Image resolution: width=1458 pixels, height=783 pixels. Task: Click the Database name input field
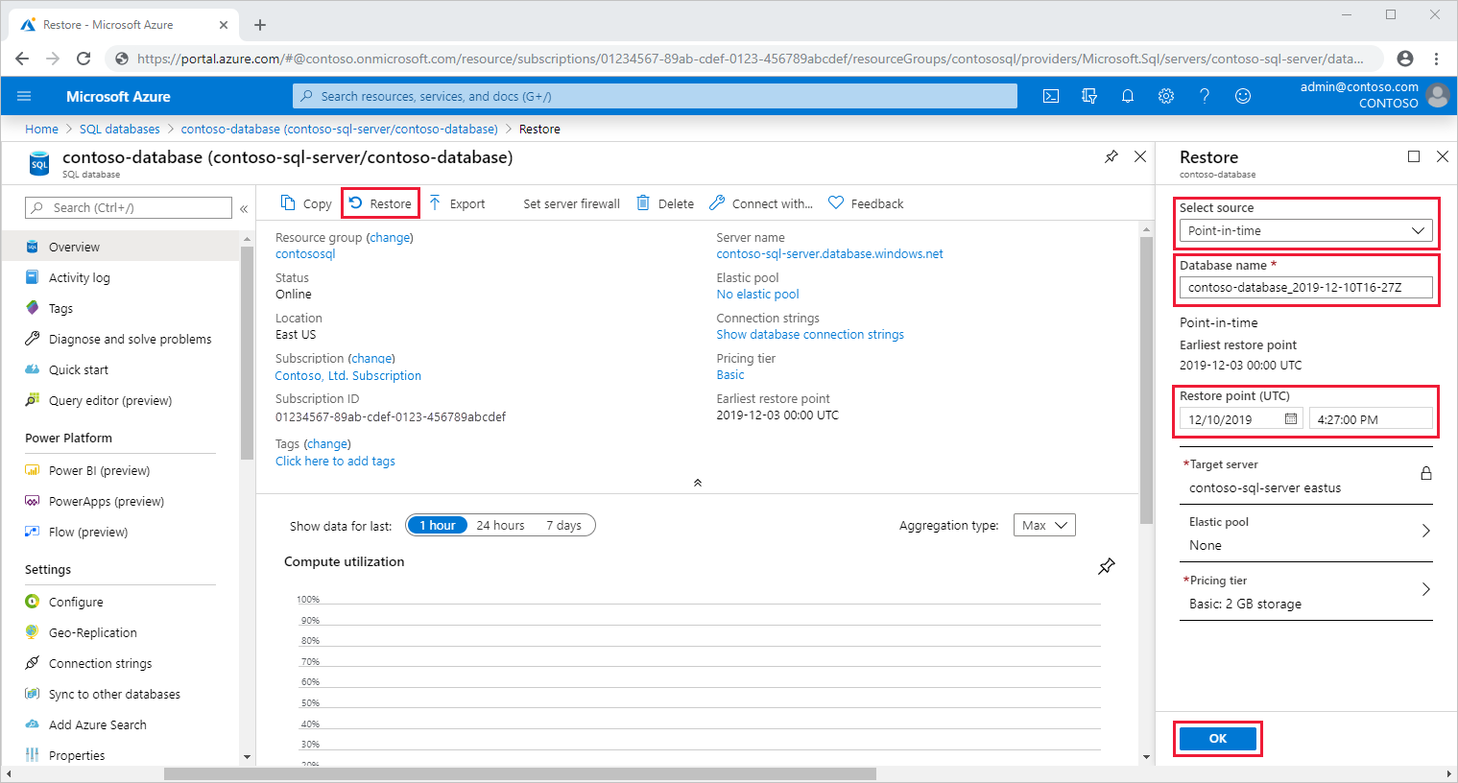tap(1305, 287)
